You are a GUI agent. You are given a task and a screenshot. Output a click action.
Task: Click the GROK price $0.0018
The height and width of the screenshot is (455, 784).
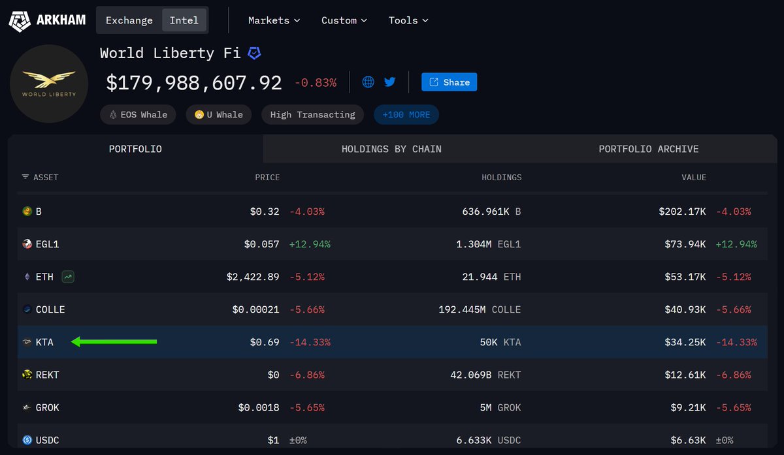click(x=259, y=407)
